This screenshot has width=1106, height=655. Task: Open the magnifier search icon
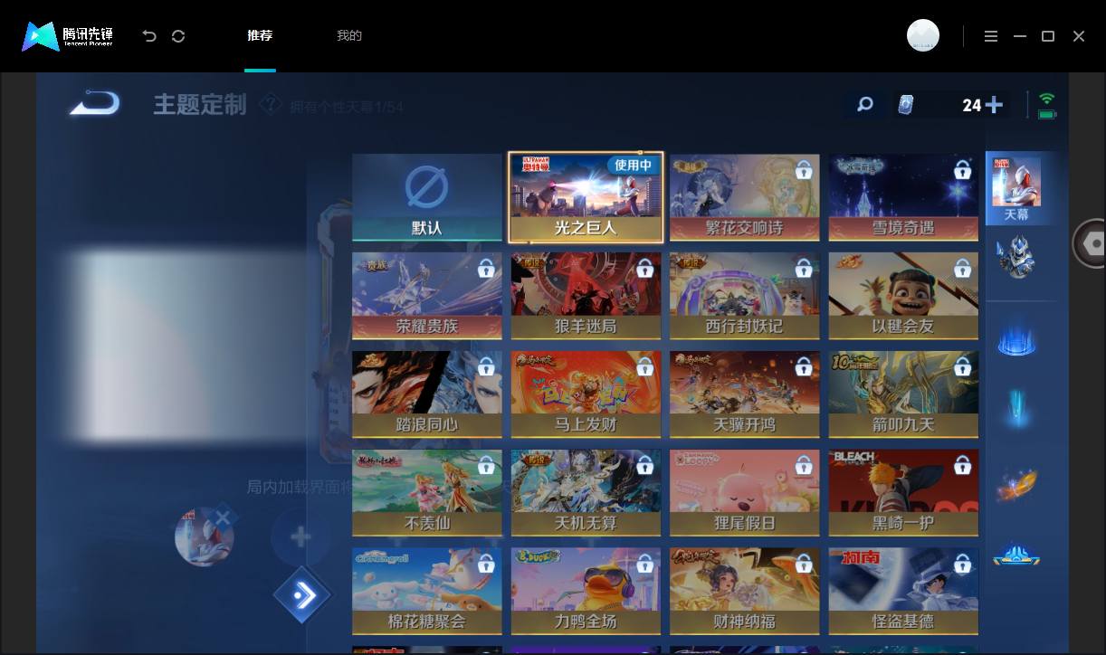click(865, 104)
